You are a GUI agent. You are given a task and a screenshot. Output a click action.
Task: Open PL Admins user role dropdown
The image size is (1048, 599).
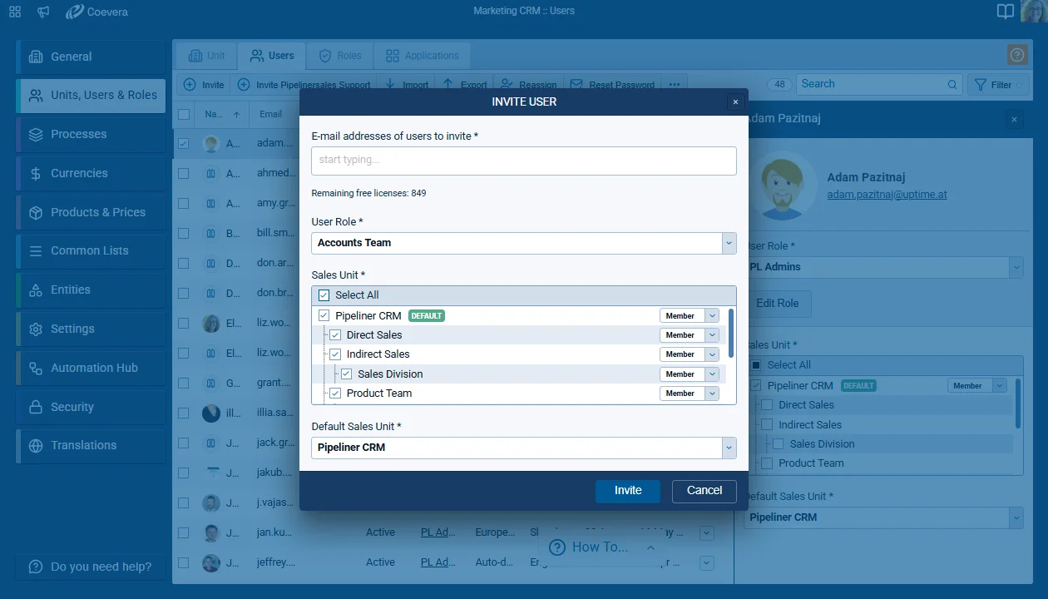[883, 267]
